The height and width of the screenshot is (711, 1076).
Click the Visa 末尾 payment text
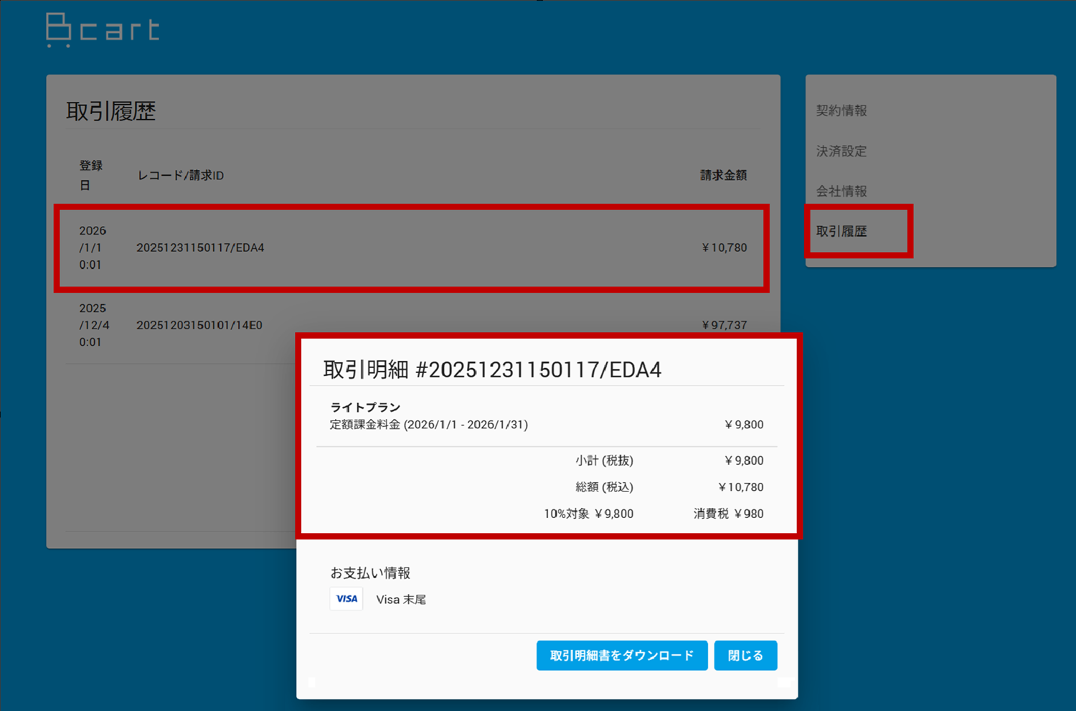click(x=401, y=600)
